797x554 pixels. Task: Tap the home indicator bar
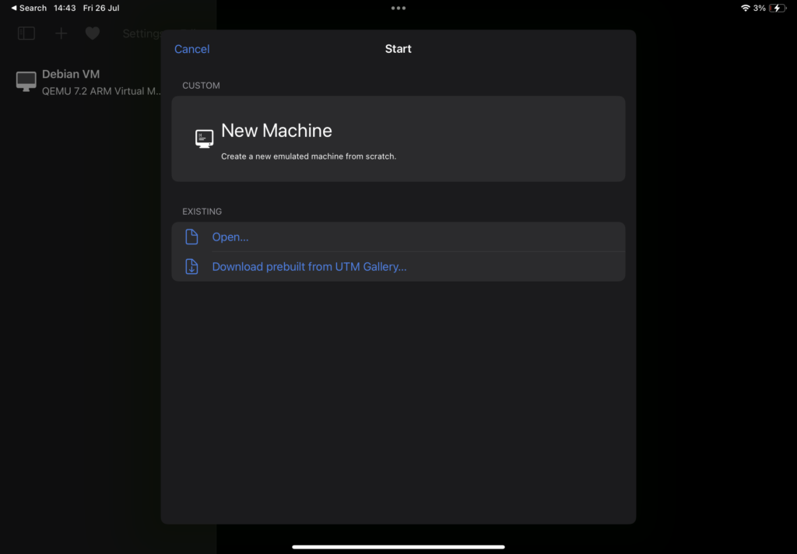coord(398,546)
